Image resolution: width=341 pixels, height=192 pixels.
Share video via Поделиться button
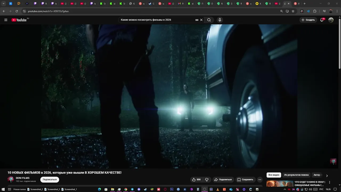coord(223,179)
